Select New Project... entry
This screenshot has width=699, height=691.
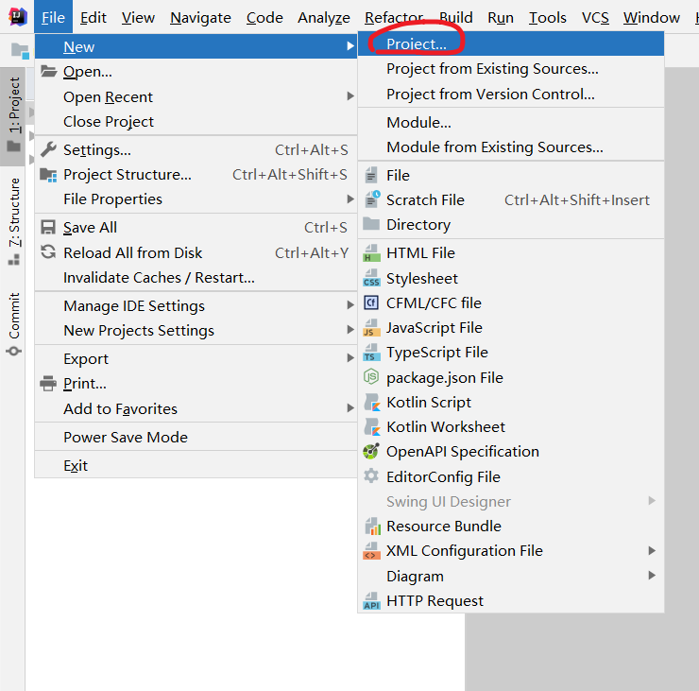[511, 43]
